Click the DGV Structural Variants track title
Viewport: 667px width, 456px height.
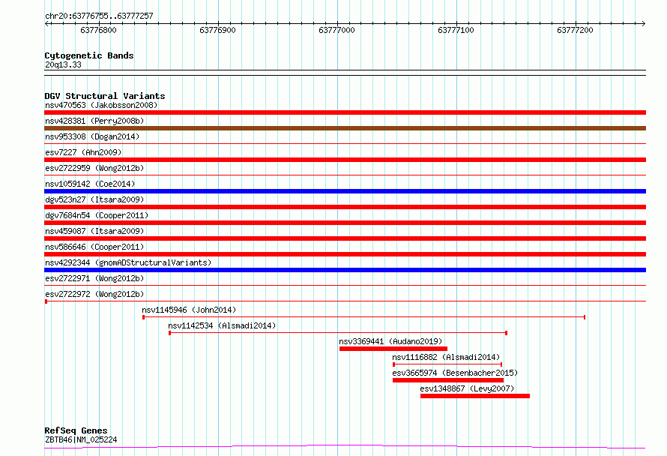[x=105, y=96]
